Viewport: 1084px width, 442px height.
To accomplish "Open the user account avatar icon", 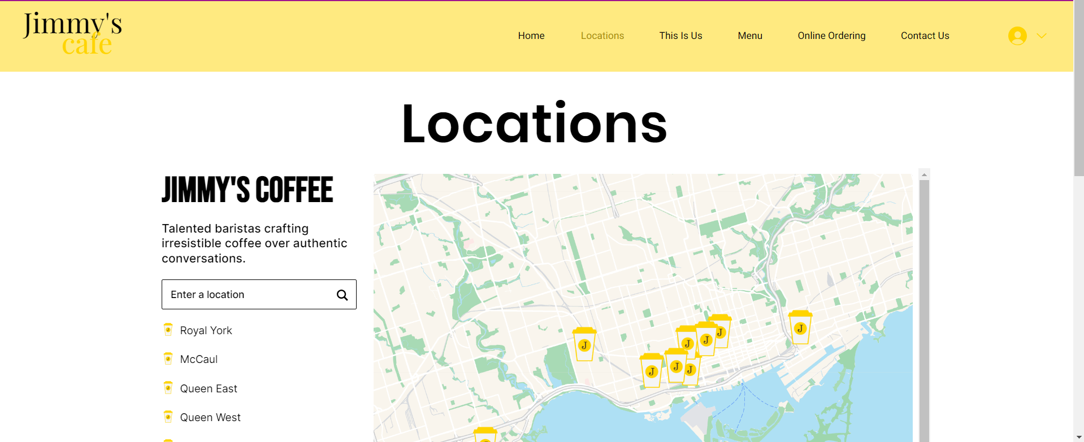I will pos(1017,36).
